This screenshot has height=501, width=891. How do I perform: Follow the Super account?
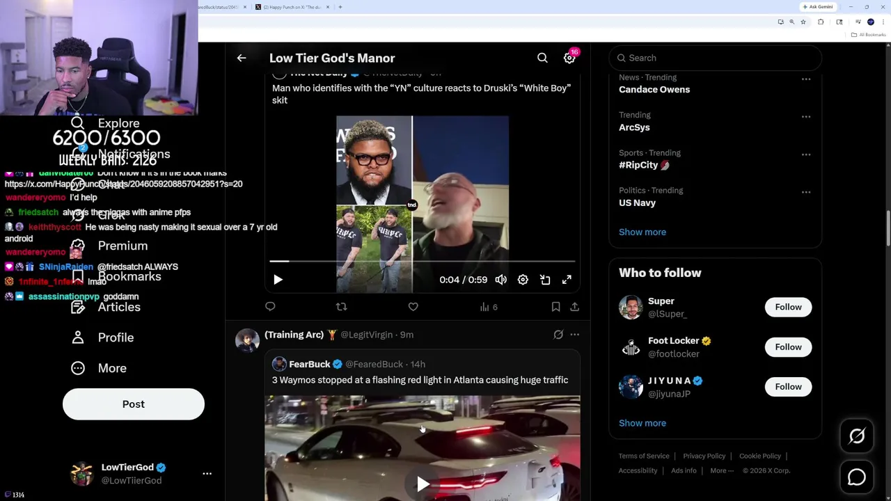(x=788, y=307)
